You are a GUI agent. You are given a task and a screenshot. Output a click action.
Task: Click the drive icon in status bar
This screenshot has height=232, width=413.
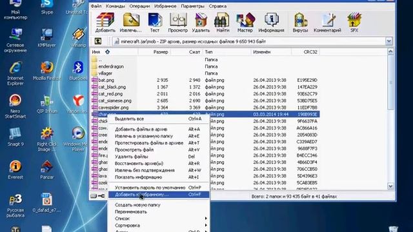point(94,196)
